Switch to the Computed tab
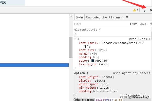This screenshot has height=101, width=152. click(93, 17)
